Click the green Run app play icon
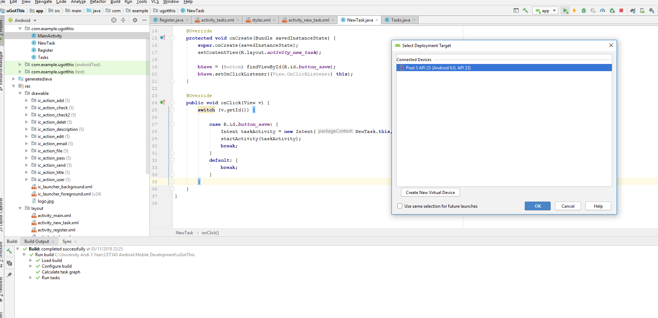 coord(565,11)
